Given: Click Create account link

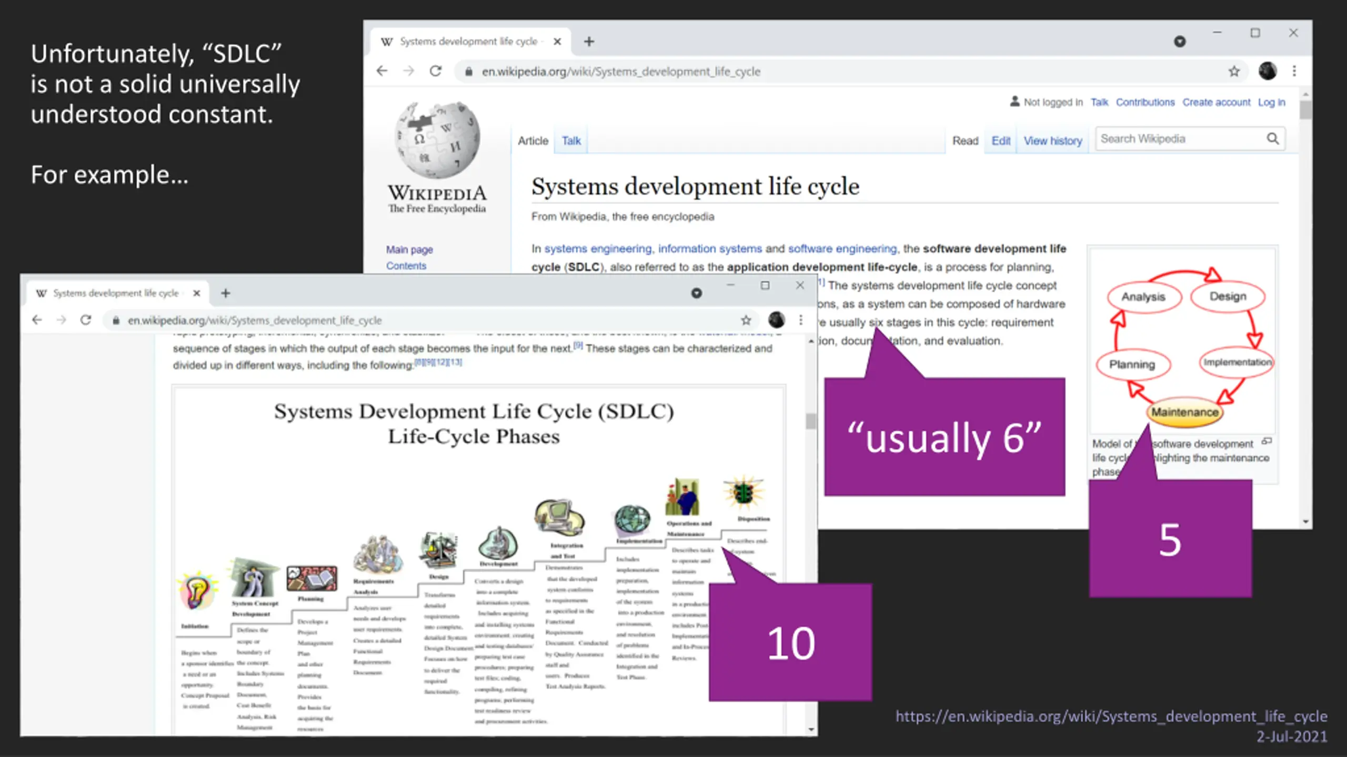Looking at the screenshot, I should click(1216, 102).
